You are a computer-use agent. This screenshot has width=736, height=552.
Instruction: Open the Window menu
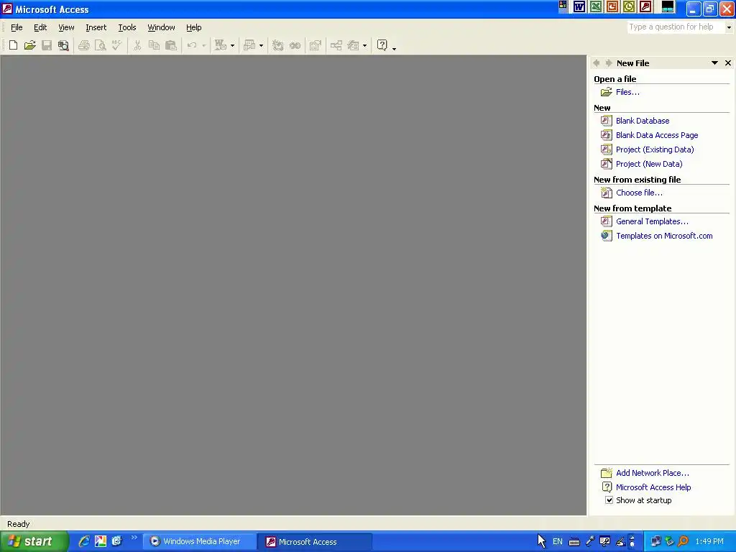[x=162, y=27]
